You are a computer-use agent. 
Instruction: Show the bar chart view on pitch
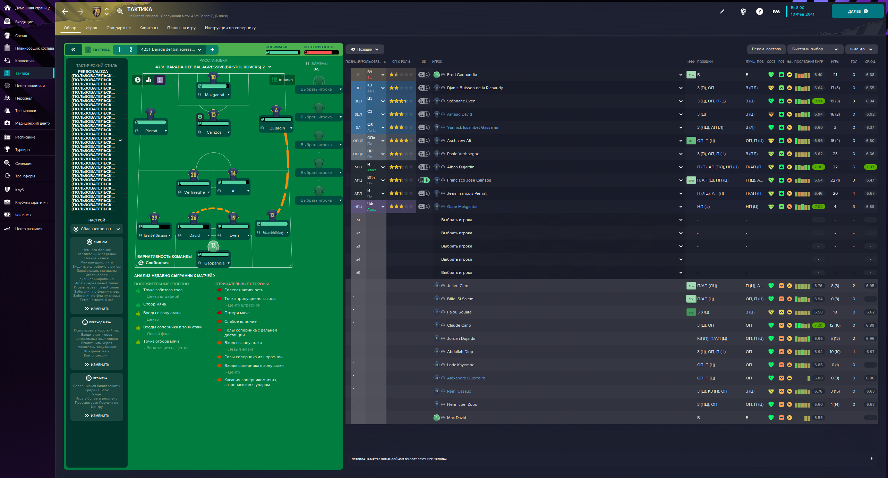(149, 80)
